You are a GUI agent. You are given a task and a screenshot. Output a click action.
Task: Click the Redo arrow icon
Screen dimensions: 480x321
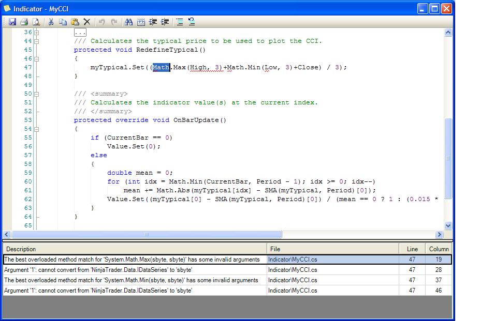tap(114, 22)
